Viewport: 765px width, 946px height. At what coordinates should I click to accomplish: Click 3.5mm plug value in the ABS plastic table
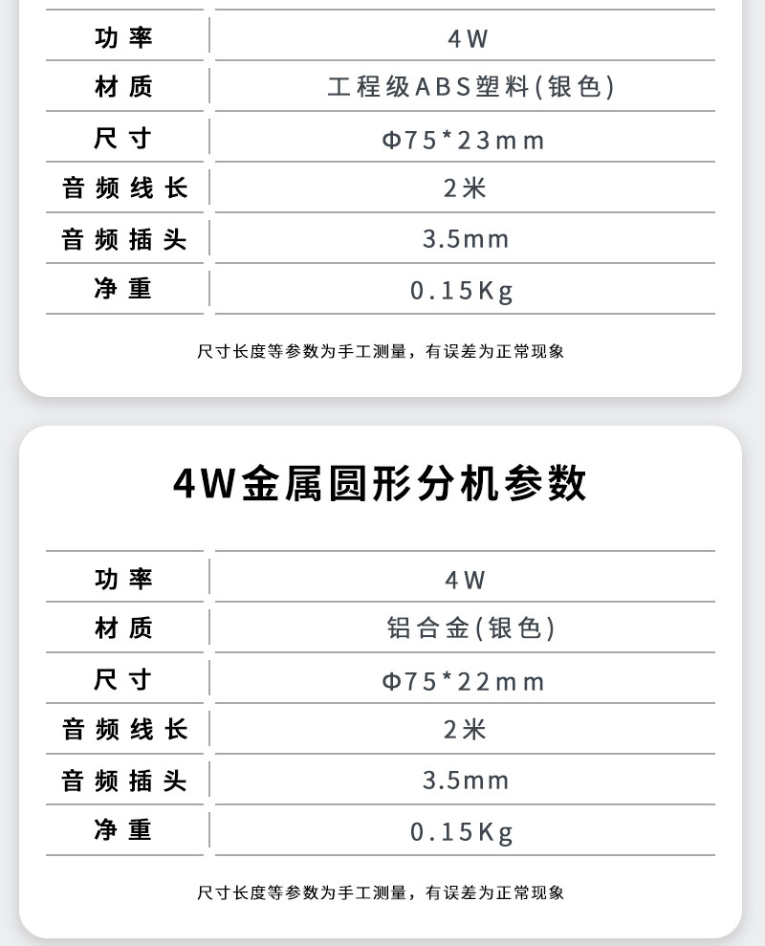pos(466,238)
